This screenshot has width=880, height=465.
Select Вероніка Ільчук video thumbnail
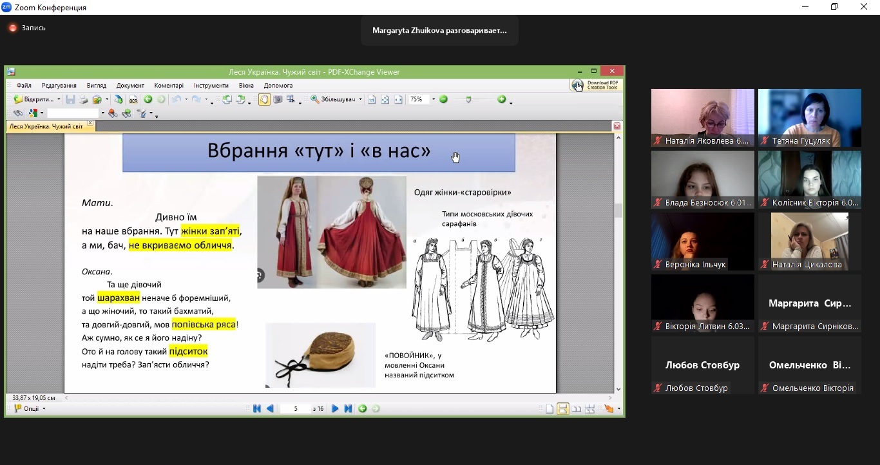pos(702,242)
